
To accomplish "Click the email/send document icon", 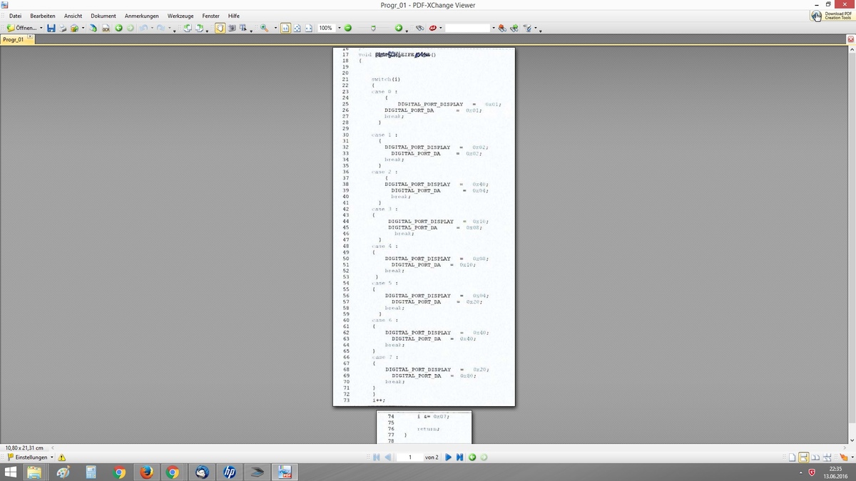I will pyautogui.click(x=74, y=28).
